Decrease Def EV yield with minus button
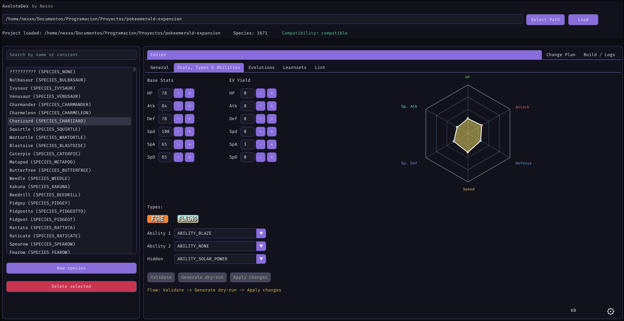Screen dimensions: 624x321 tap(261, 119)
